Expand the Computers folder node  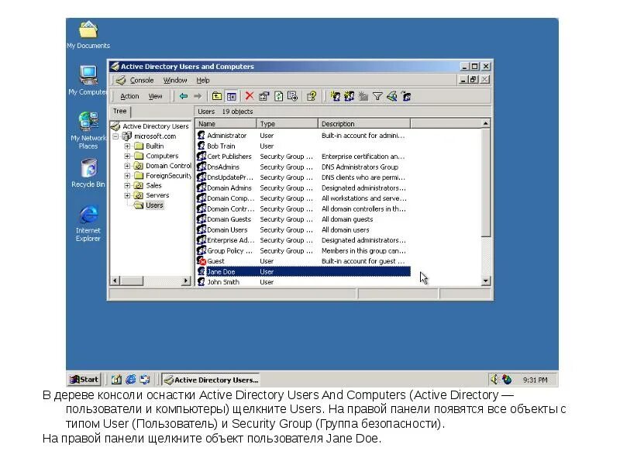127,157
